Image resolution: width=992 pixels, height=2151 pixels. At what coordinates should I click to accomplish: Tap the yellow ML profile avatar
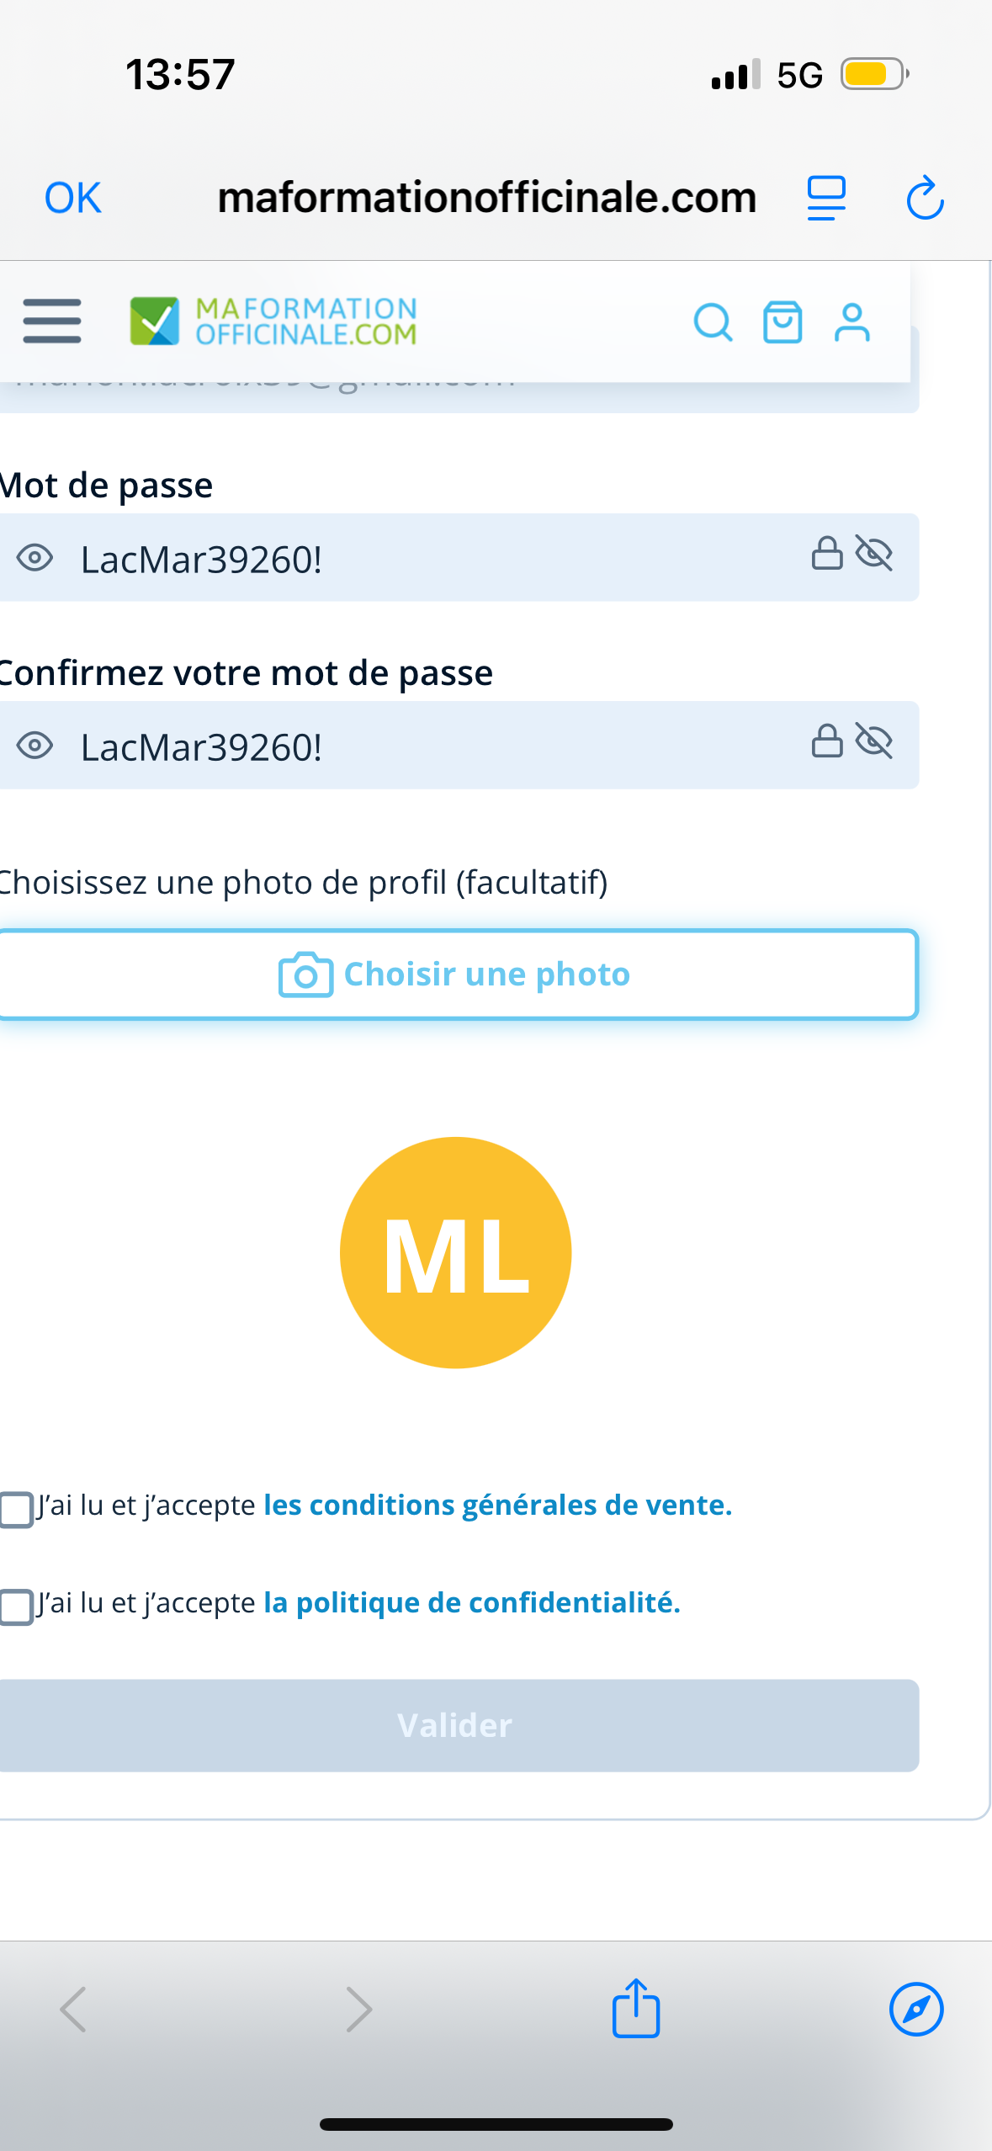coord(455,1252)
